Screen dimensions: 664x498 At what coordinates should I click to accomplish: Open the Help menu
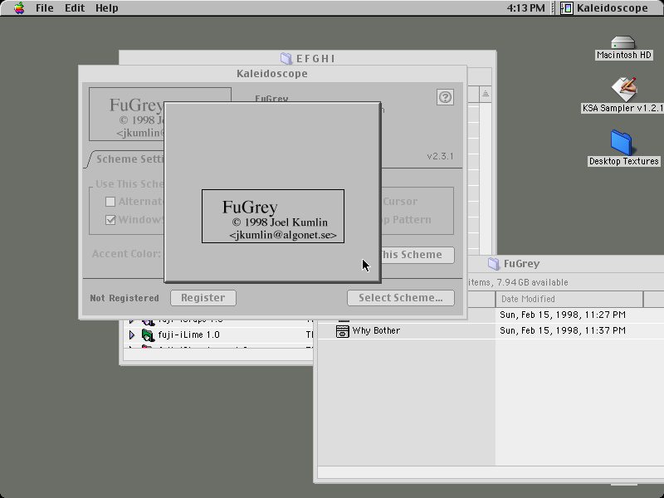[x=107, y=8]
